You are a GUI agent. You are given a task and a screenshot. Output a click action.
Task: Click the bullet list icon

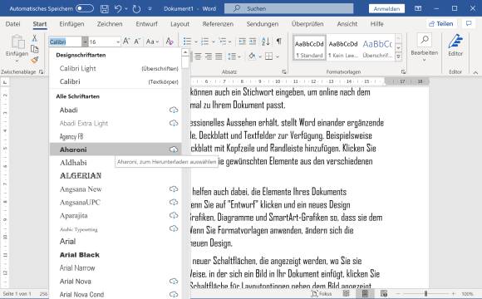coord(187,42)
